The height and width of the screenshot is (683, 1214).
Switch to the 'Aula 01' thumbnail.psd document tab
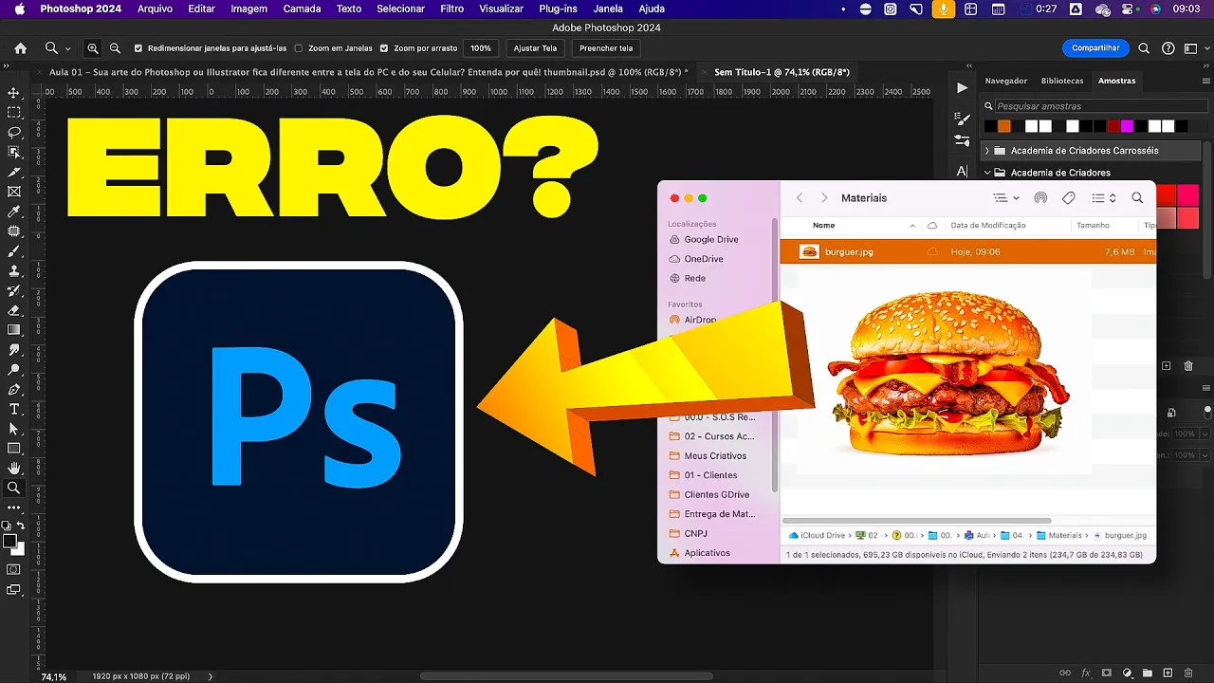coord(366,72)
